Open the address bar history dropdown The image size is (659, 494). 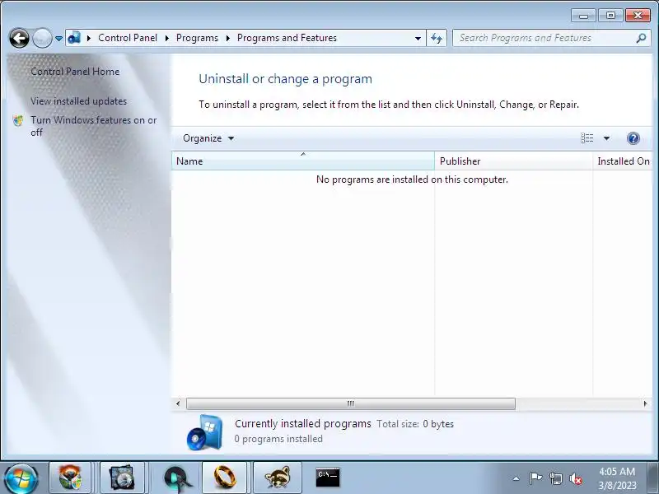(x=418, y=38)
